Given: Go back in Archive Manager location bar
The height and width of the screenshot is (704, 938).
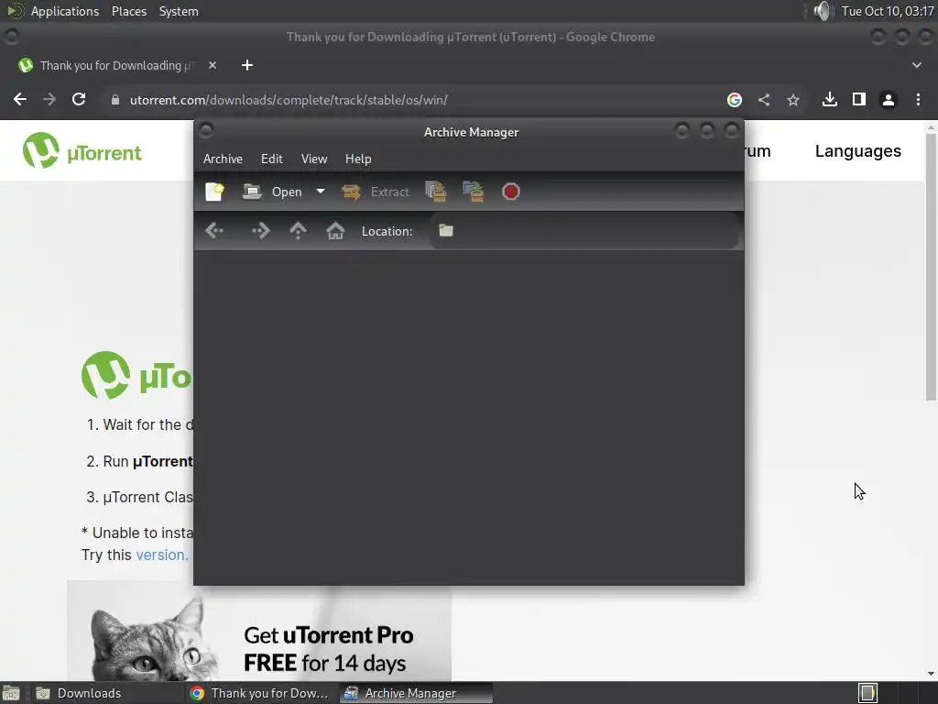Looking at the screenshot, I should pos(214,230).
